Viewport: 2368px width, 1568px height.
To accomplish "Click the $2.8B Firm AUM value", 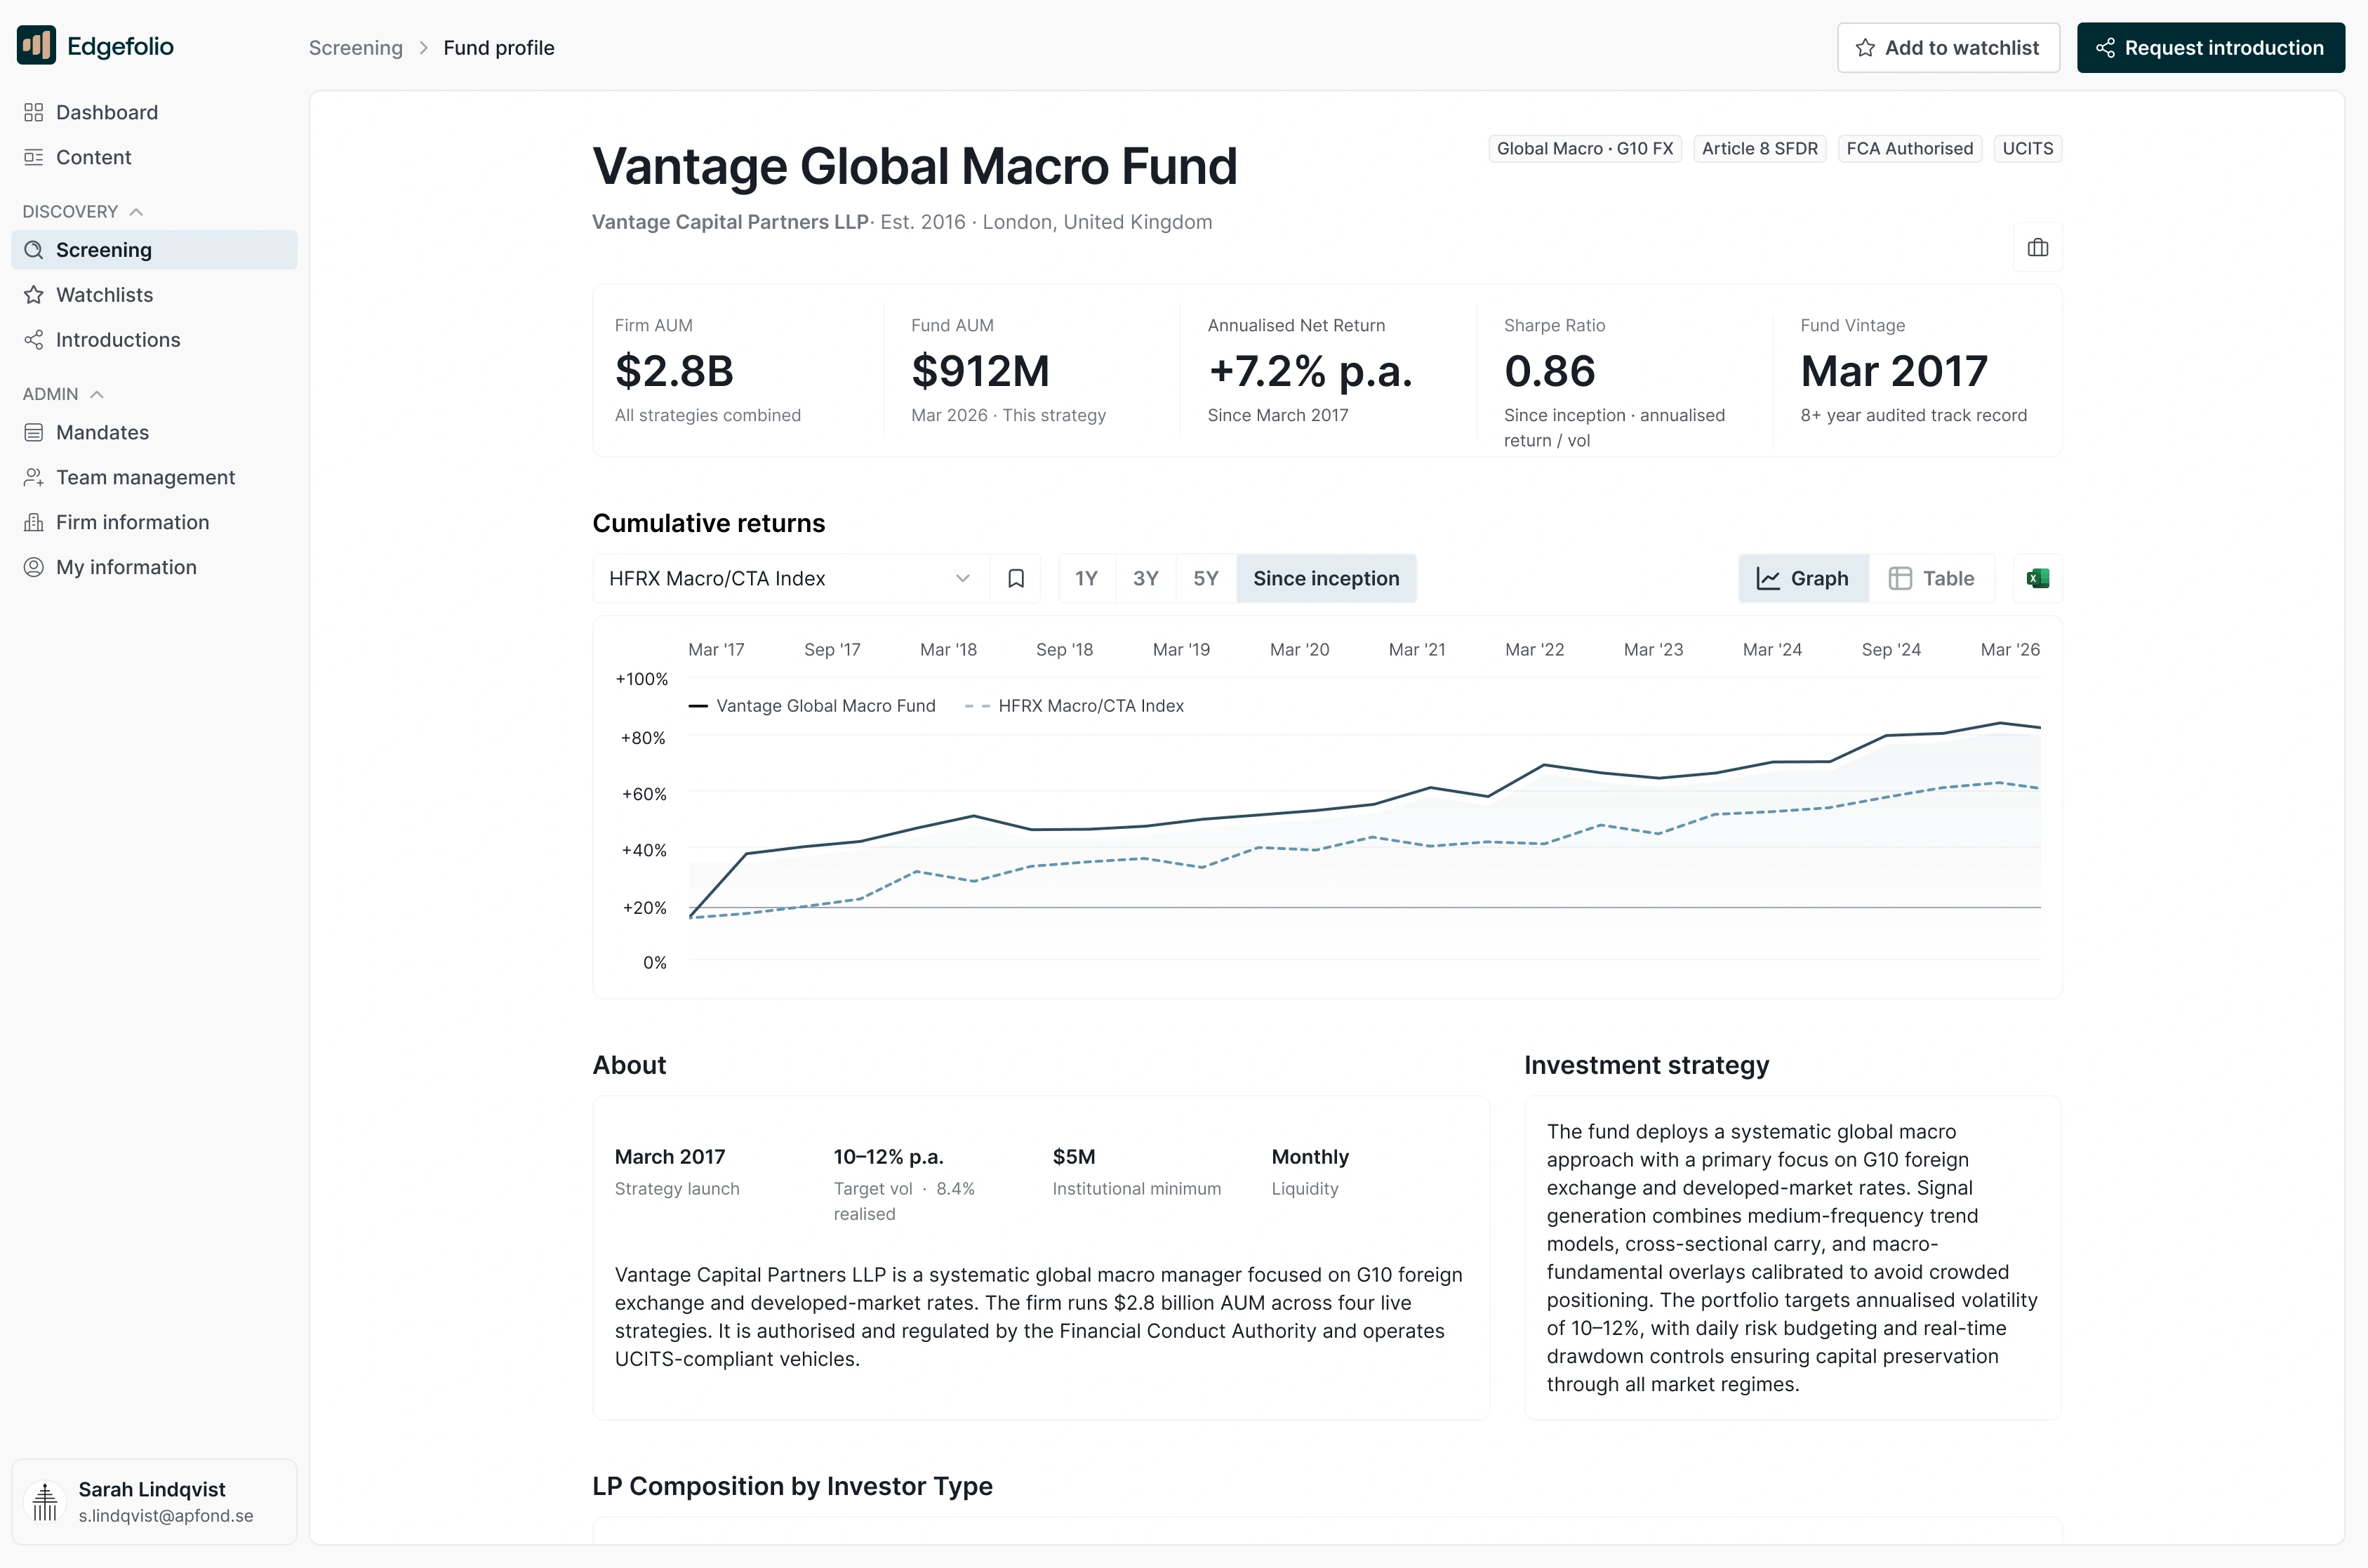I will click(674, 371).
